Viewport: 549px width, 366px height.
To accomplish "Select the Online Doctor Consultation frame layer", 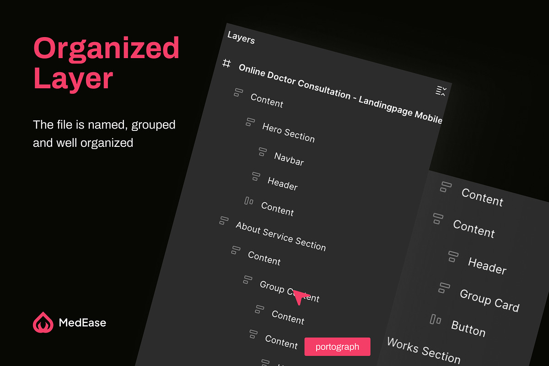I will (x=340, y=94).
